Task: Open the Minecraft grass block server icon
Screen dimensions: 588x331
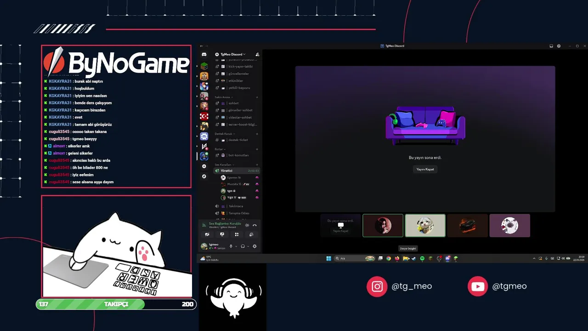Action: (x=204, y=66)
